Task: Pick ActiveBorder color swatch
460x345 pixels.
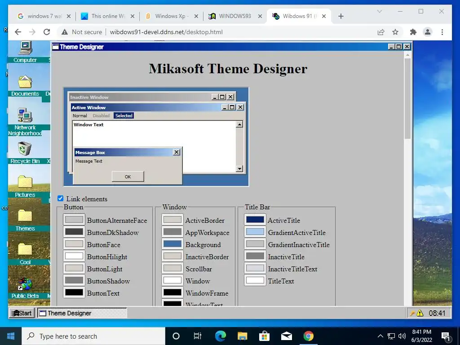Action: point(172,219)
